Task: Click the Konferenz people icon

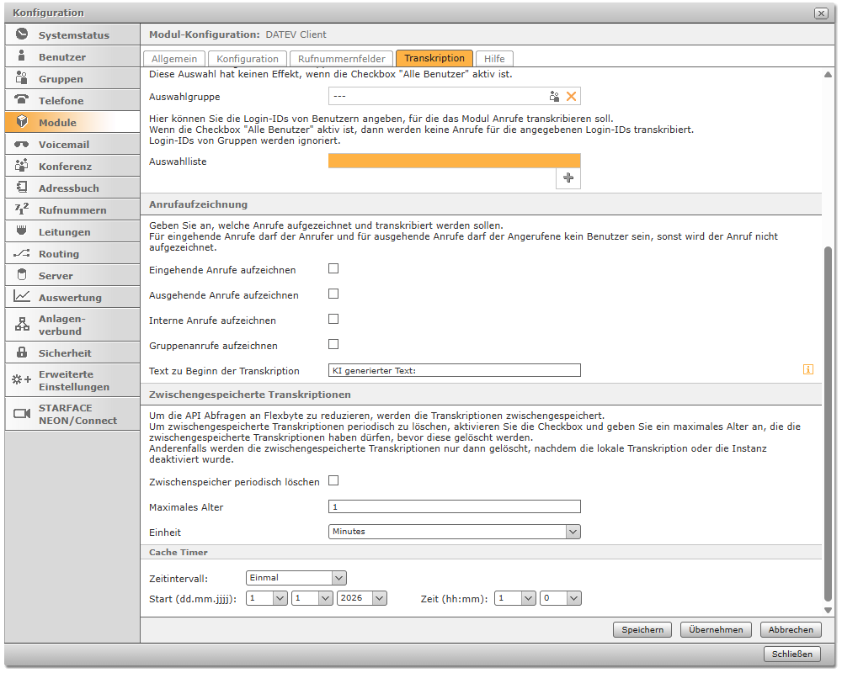Action: (22, 165)
